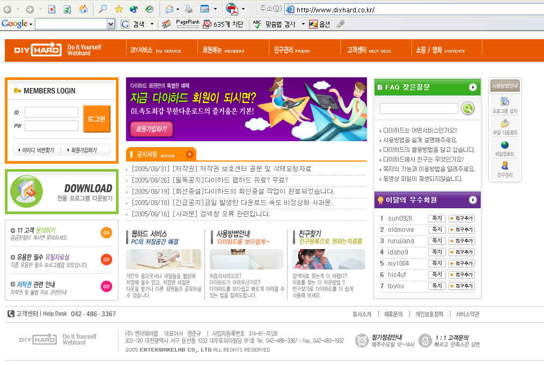Click the 서비스약관 footer link
Viewport: 544px width, 365px height.
coord(467,314)
